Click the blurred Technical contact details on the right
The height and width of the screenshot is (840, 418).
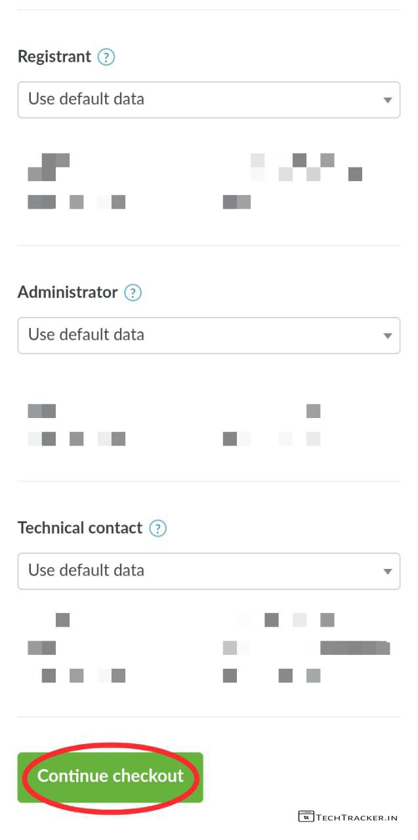[305, 648]
